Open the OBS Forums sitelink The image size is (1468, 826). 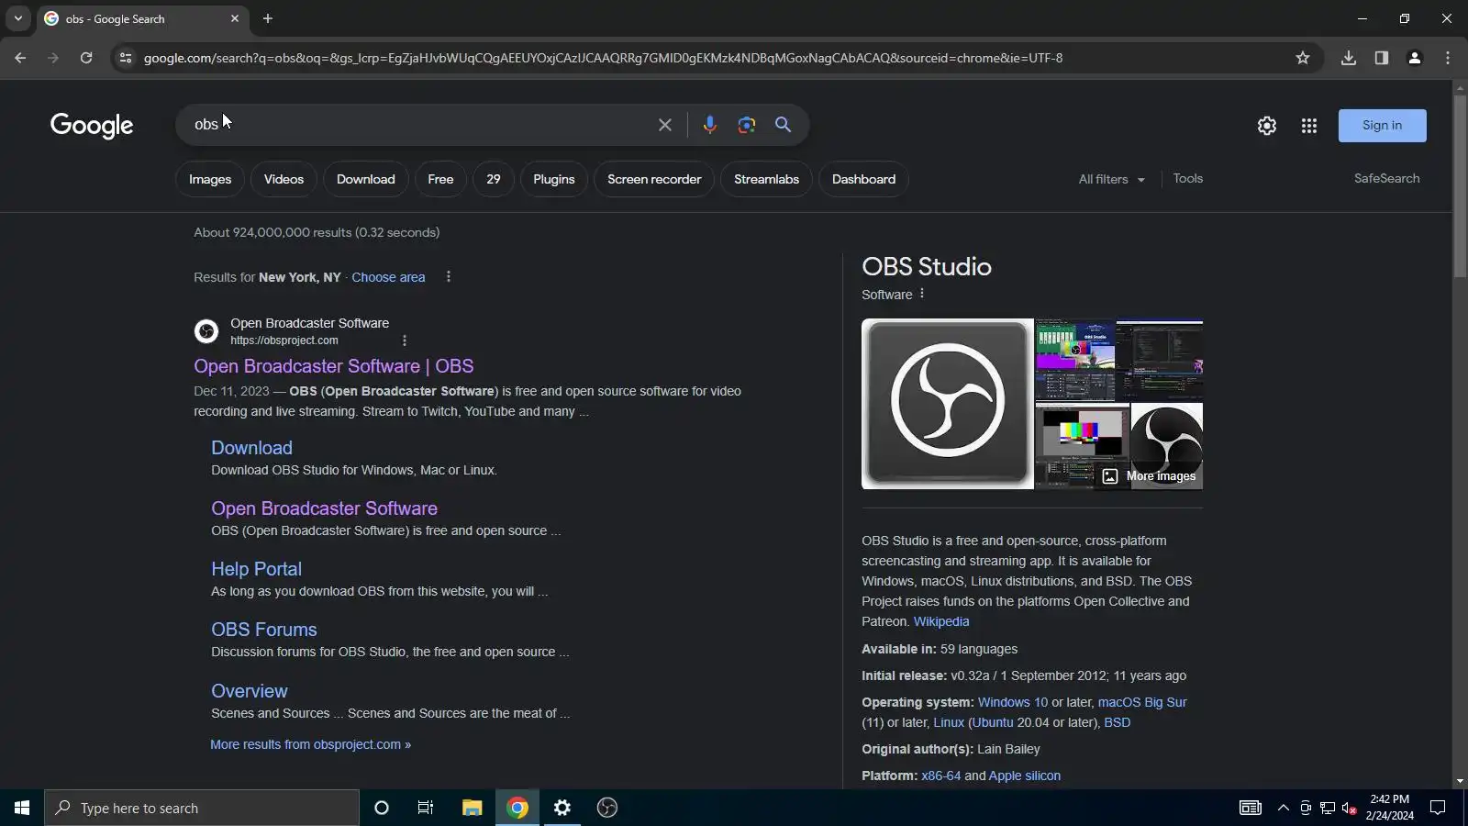[x=264, y=630]
